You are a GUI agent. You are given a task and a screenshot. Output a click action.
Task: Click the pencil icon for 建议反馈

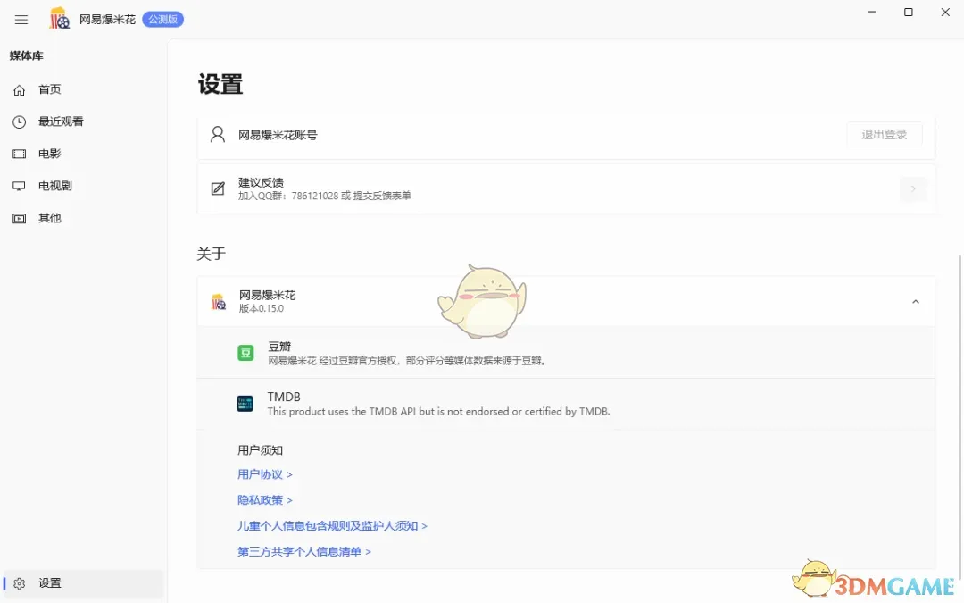217,188
